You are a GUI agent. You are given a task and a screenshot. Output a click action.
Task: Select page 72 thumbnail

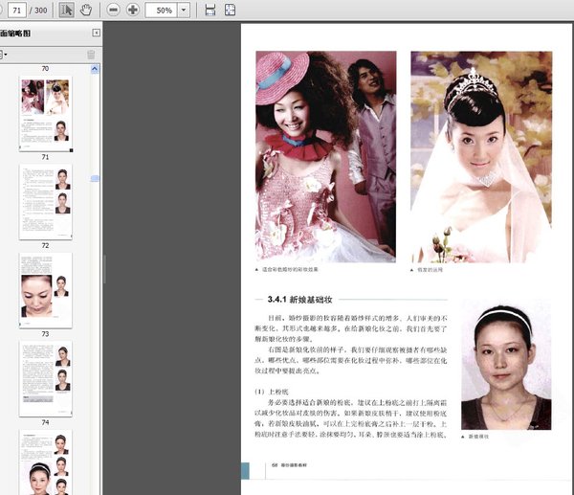[45, 200]
